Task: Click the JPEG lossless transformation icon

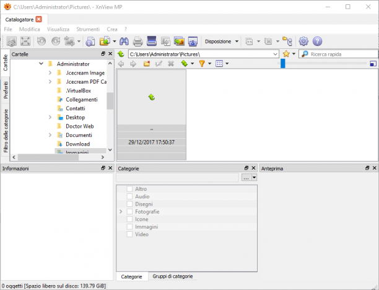Action: [x=69, y=42]
